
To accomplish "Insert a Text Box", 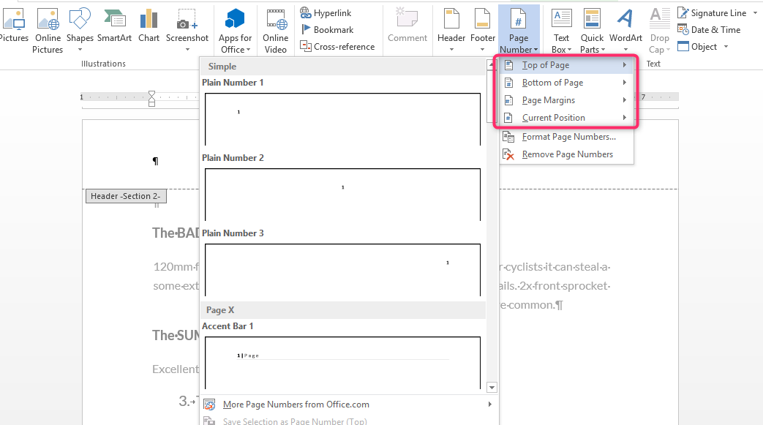I will 561,31.
